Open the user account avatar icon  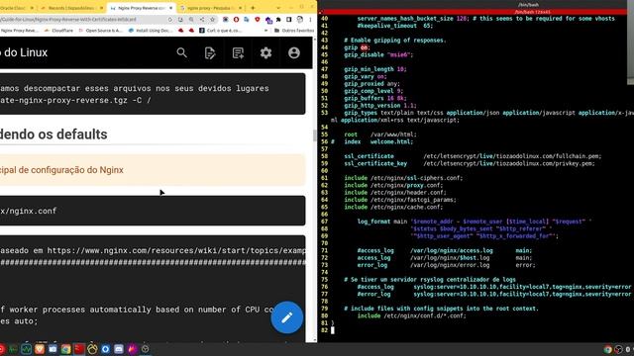(294, 52)
